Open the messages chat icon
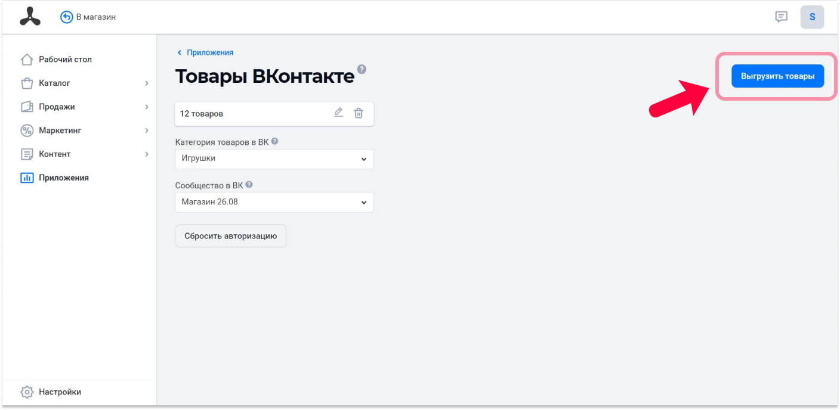 [x=781, y=17]
